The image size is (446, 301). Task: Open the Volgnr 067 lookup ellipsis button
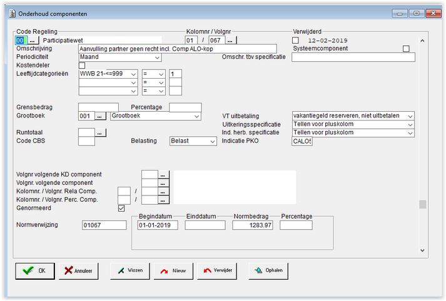[x=230, y=41]
